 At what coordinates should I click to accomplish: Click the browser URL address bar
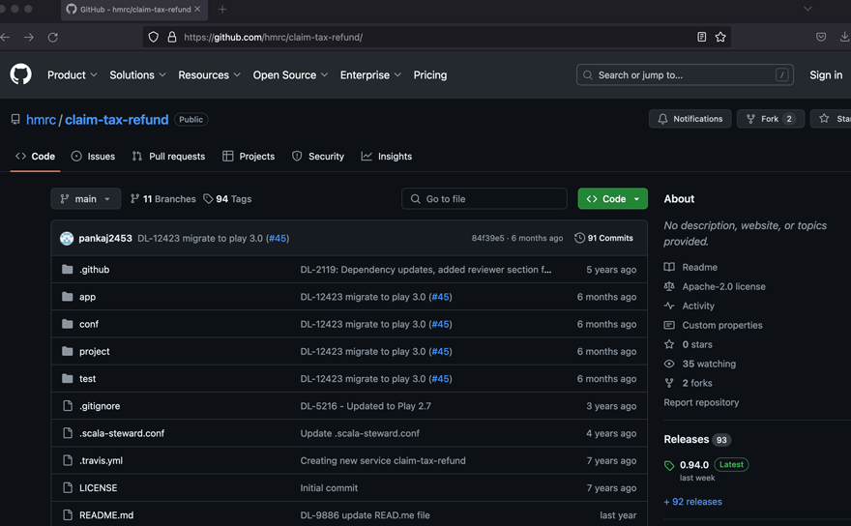tap(437, 37)
